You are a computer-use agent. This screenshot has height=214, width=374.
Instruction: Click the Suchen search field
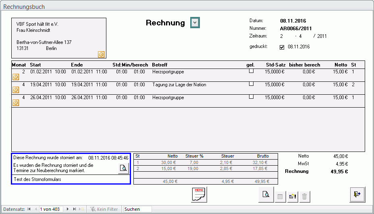pos(137,209)
